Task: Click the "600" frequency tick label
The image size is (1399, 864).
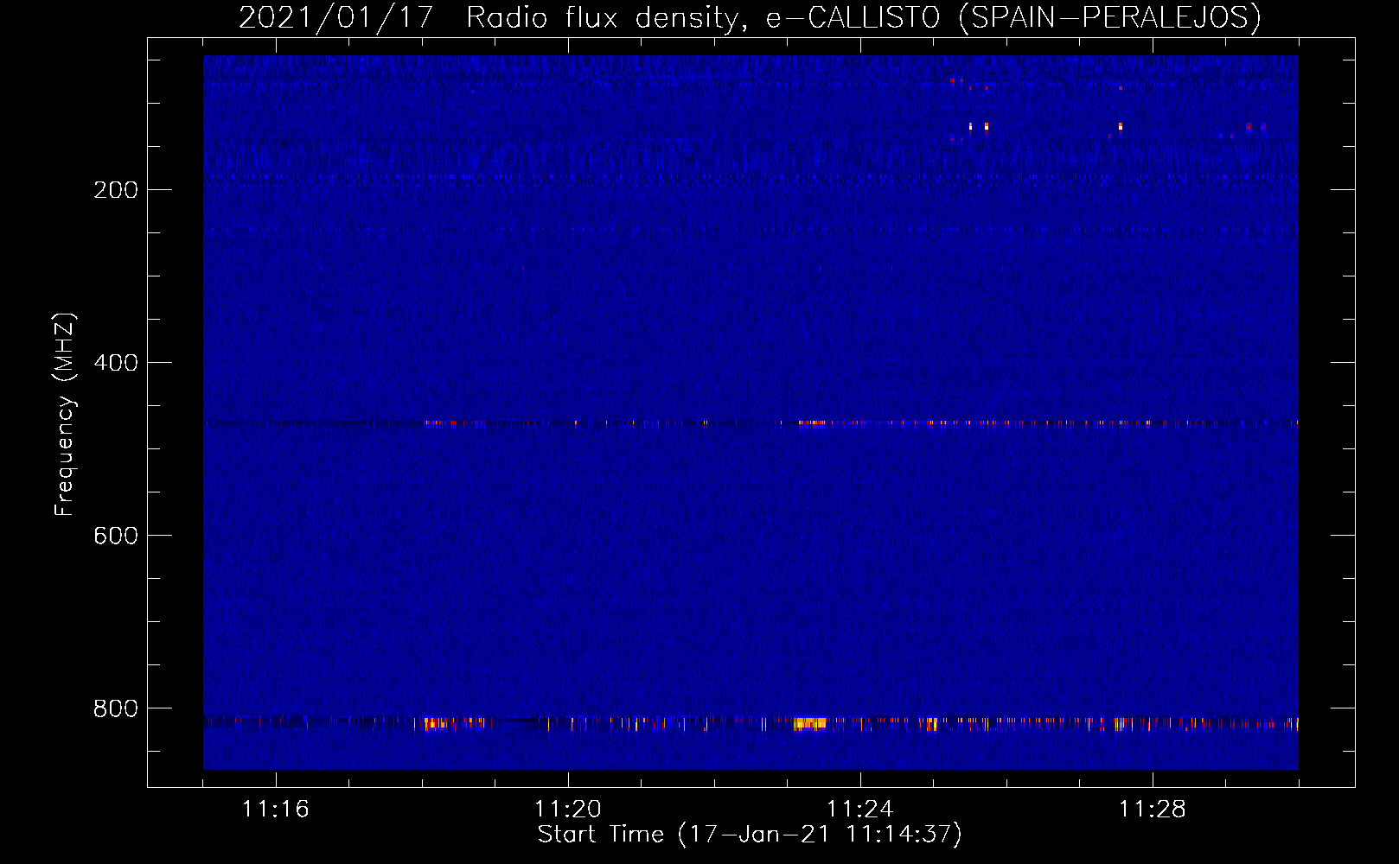Action: [x=116, y=536]
